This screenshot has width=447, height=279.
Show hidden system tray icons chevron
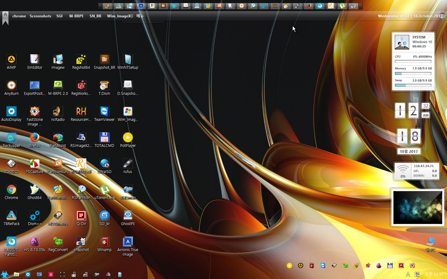[394, 274]
